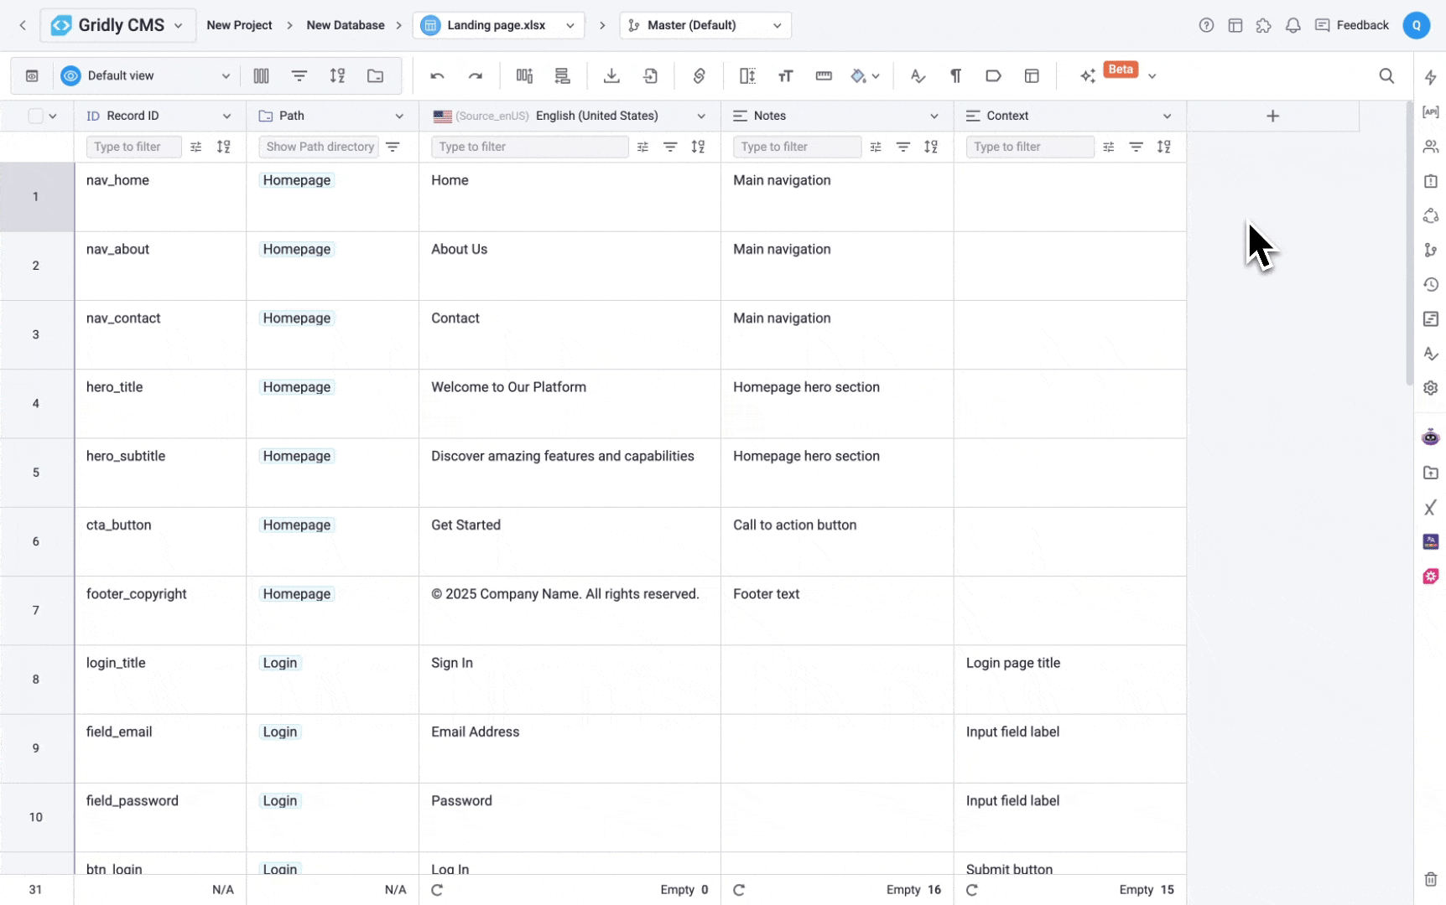Click the download/export icon in toolbar

coord(611,76)
